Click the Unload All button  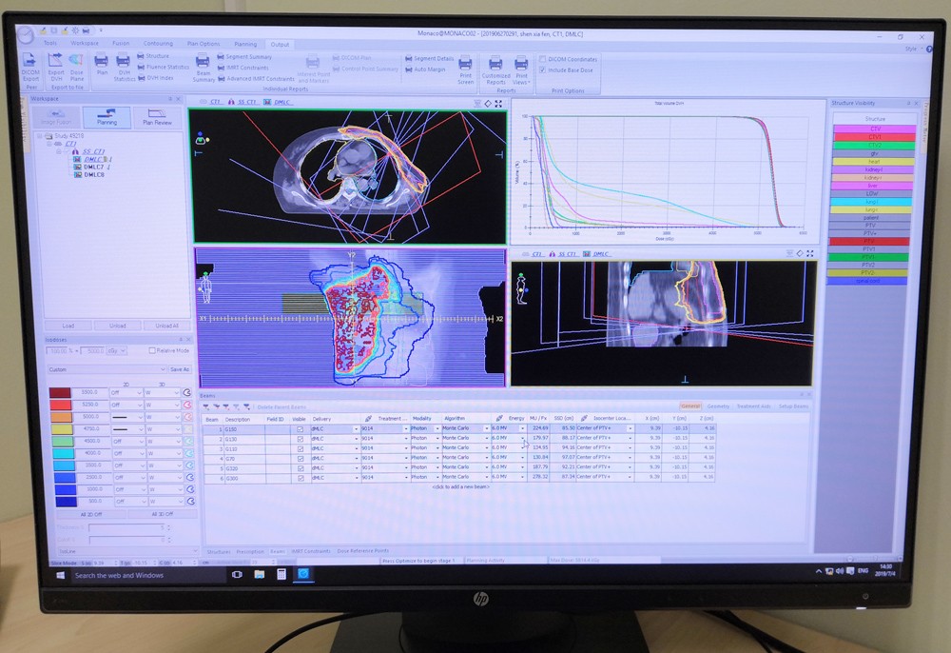[x=165, y=326]
